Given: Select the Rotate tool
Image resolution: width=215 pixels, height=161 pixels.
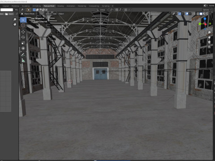Looking at the screenshot, I should (x=23, y=37).
